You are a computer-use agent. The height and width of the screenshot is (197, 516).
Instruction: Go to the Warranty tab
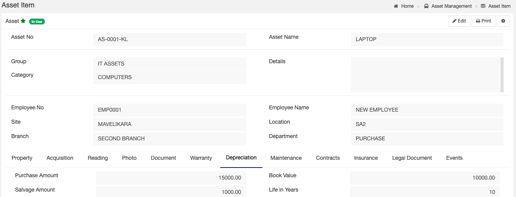pos(201,158)
